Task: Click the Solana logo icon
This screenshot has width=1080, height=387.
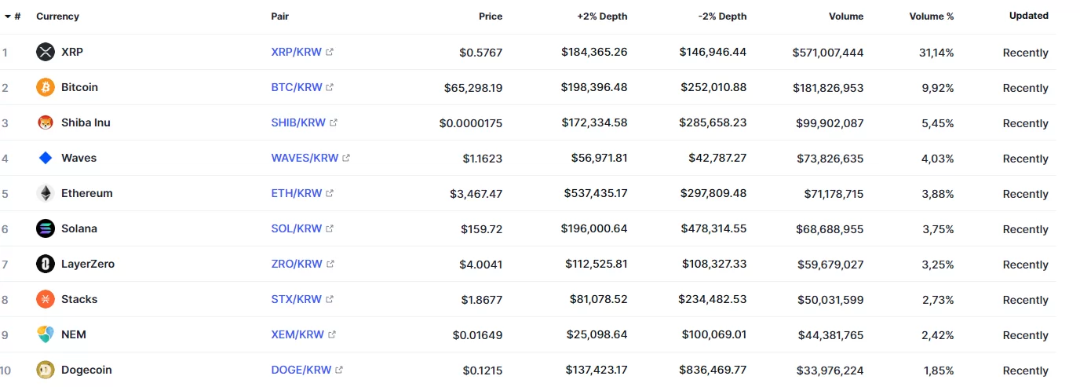Action: (46, 228)
